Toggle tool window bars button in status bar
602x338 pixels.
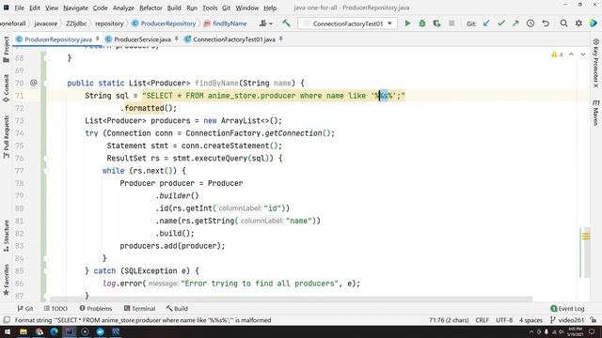7,319
